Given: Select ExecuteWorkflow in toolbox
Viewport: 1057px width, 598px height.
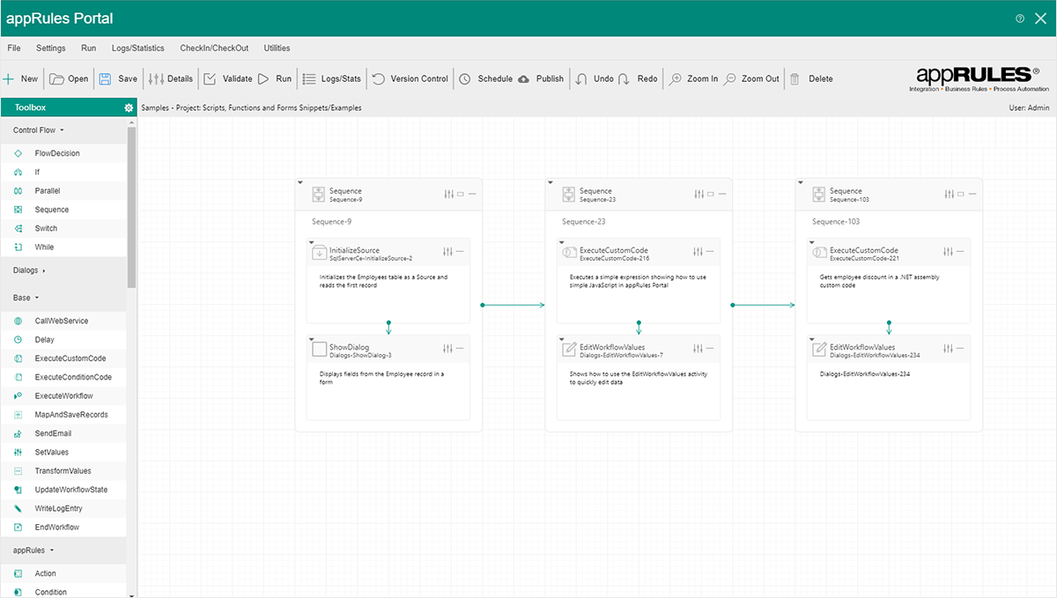Looking at the screenshot, I should (63, 396).
